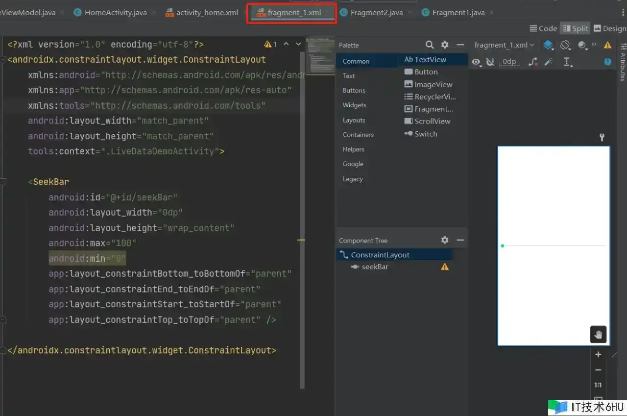
Task: Click the blue help question icon
Action: pyautogui.click(x=607, y=62)
